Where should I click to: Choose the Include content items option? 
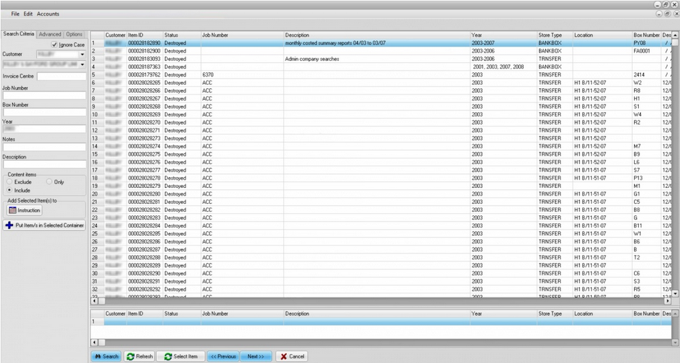10,190
